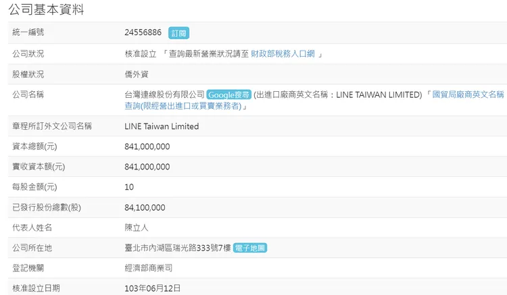This screenshot has height=295, width=507.
Task: Click the 每股金額(元) label
Action: [x=34, y=187]
